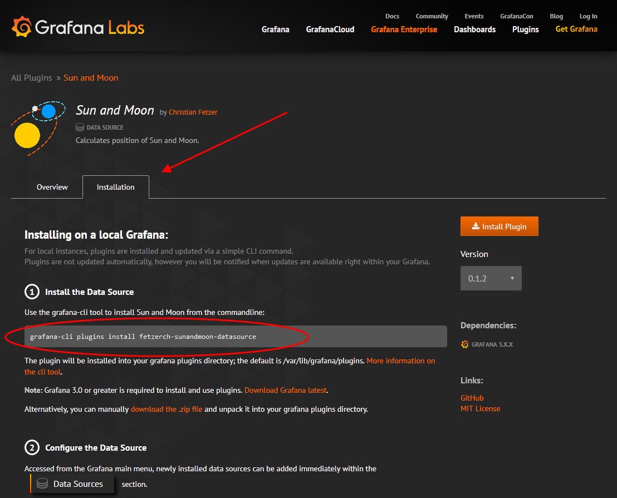Open the GitHub link under Links
617x498 pixels.
[x=472, y=398]
